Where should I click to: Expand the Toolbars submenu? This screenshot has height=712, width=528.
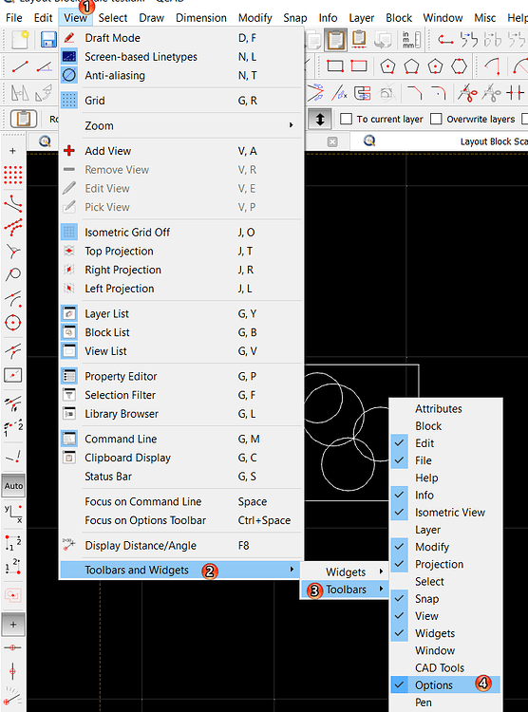pyautogui.click(x=345, y=590)
